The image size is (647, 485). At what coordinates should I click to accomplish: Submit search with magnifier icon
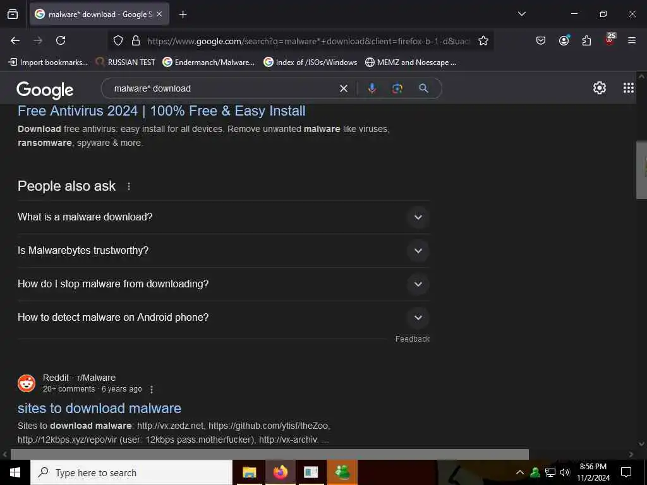[x=423, y=88]
